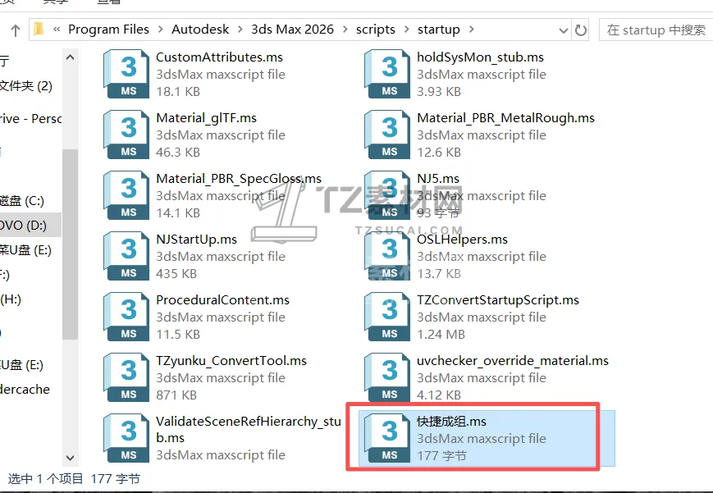Expand the chevron after scripts
This screenshot has width=713, height=493.
click(x=406, y=30)
